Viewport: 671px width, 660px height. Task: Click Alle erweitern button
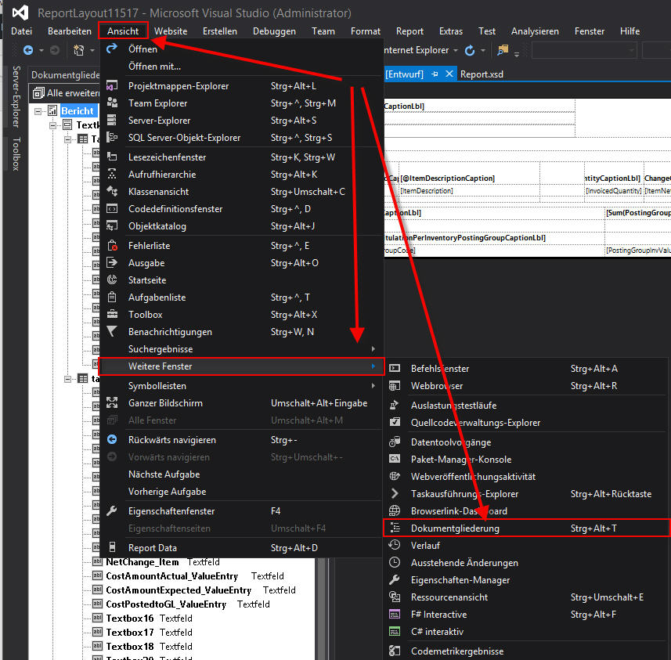(x=66, y=93)
